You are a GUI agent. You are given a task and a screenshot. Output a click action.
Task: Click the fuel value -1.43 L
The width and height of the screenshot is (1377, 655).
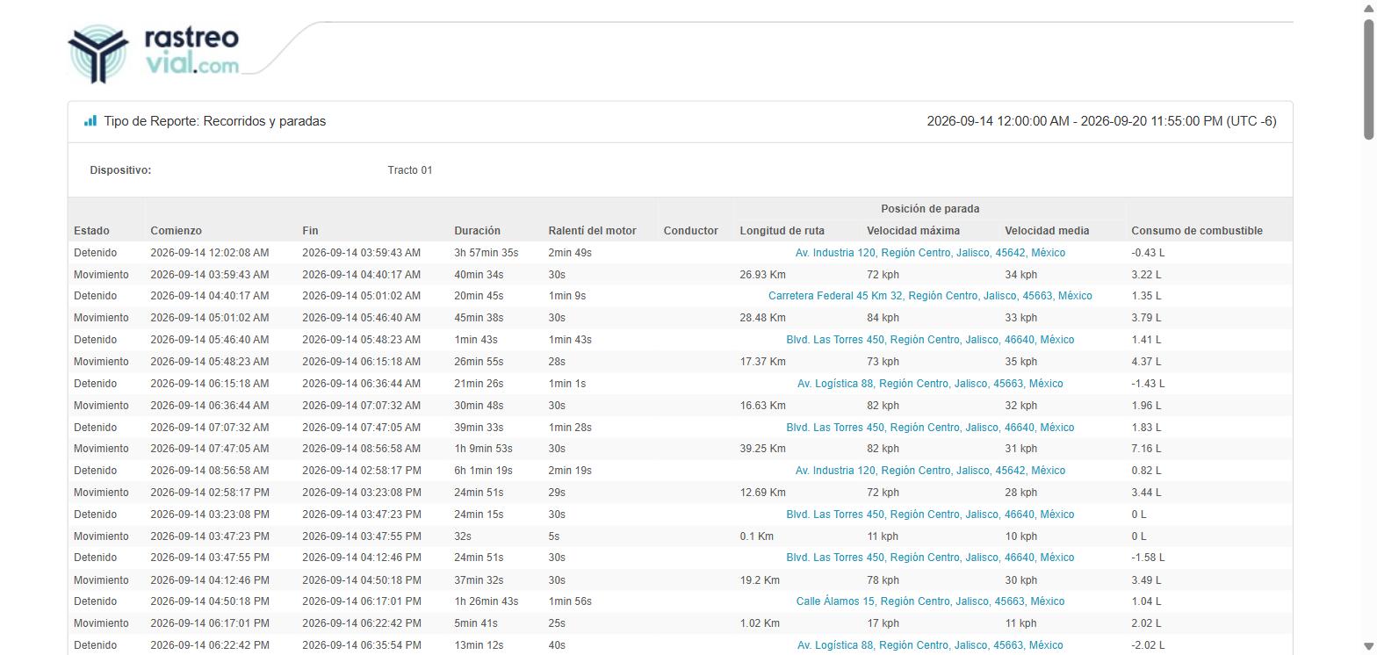(x=1148, y=384)
